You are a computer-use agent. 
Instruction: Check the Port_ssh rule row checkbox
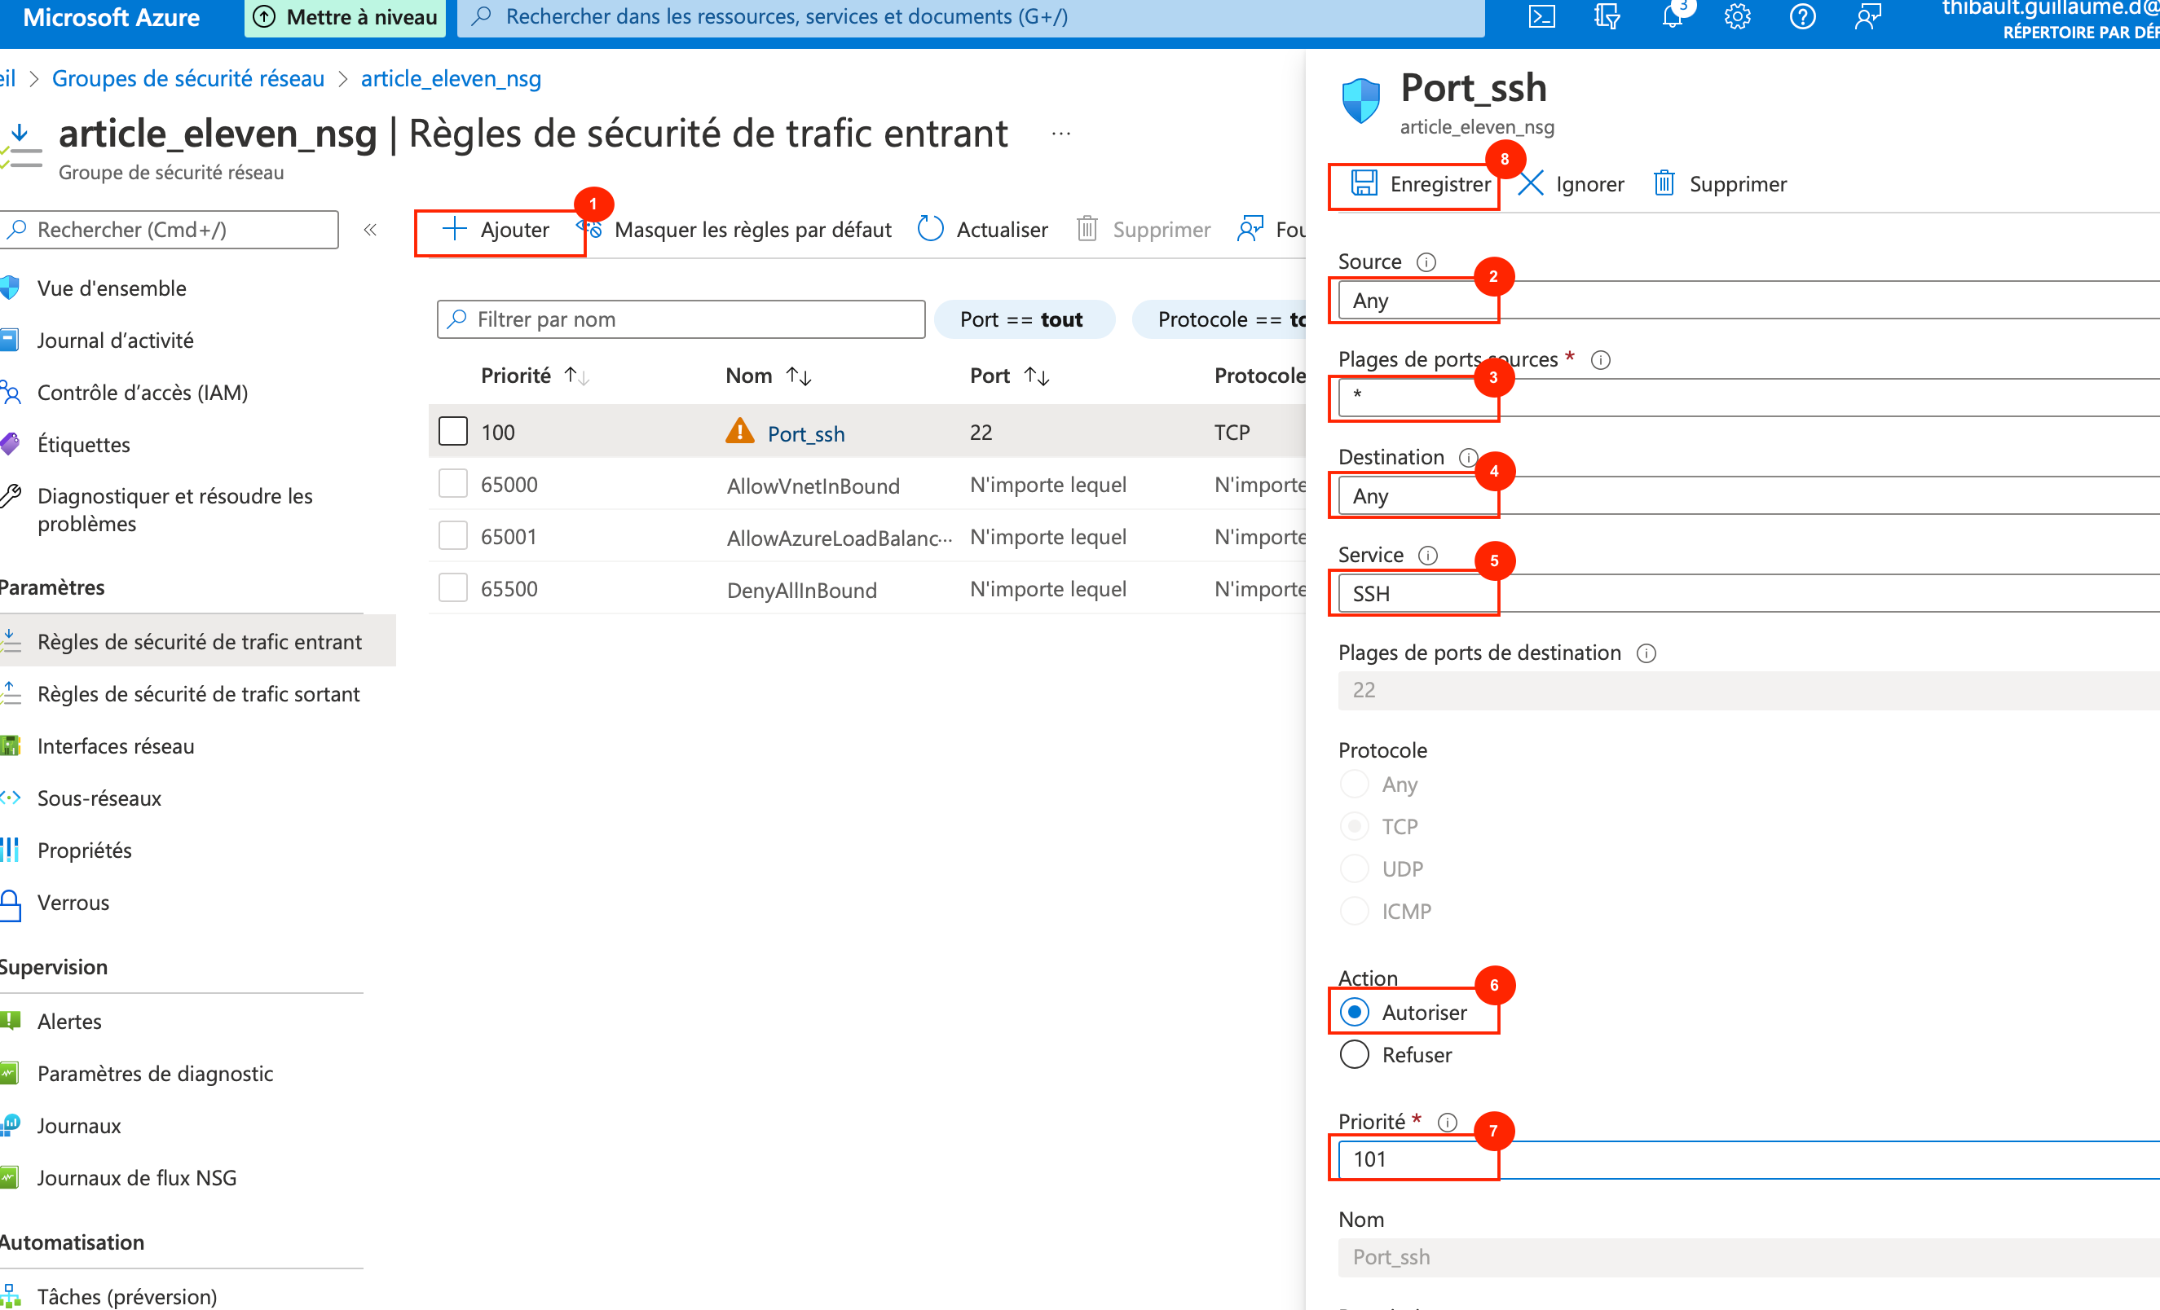[x=452, y=431]
